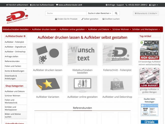Viewport: 165px width, 124px height.
Task: Click Klebebuchstaben bestellen caption under Wunschtext
Action: point(82,71)
